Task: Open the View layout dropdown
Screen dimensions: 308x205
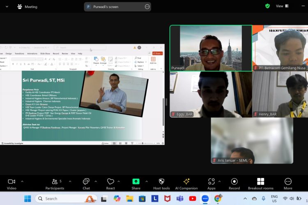Action: (x=282, y=6)
